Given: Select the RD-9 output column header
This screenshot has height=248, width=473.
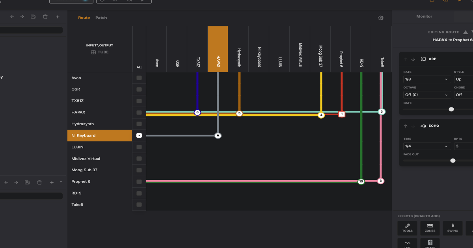Looking at the screenshot, I should point(361,49).
